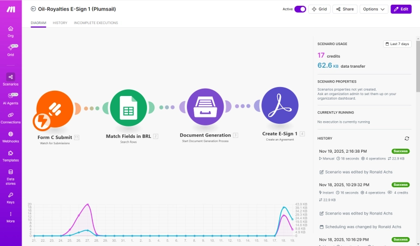420x246 pixels.
Task: Click 'No execution is currently running' text
Action: pyautogui.click(x=343, y=122)
